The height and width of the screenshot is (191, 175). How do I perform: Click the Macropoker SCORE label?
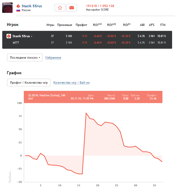pyautogui.click(x=97, y=10)
